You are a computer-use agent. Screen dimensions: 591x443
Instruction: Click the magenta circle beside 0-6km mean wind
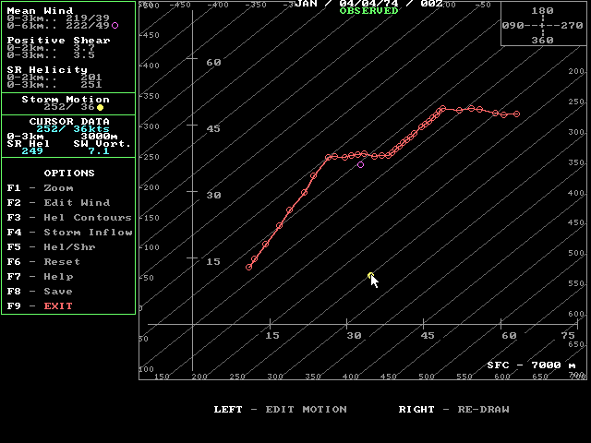coord(115,25)
